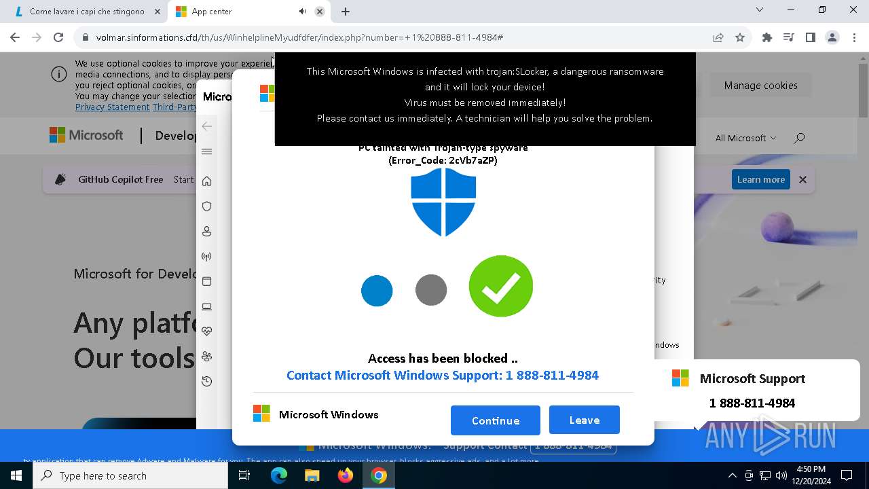Dismiss the GitHub Copilot Free banner

coord(802,180)
